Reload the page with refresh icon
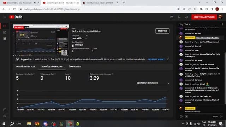The height and width of the screenshot is (127, 226). pyautogui.click(x=14, y=9)
